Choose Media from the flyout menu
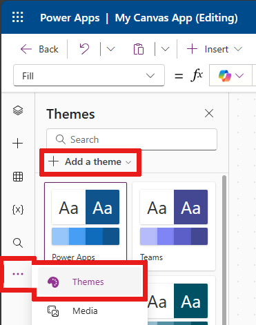The image size is (256, 325). [x=90, y=311]
